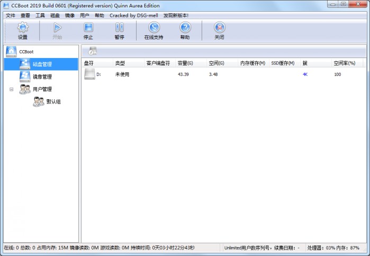Viewport: 370px width, 256px height.
Task: Open the 查看 menu
Action: (25, 15)
